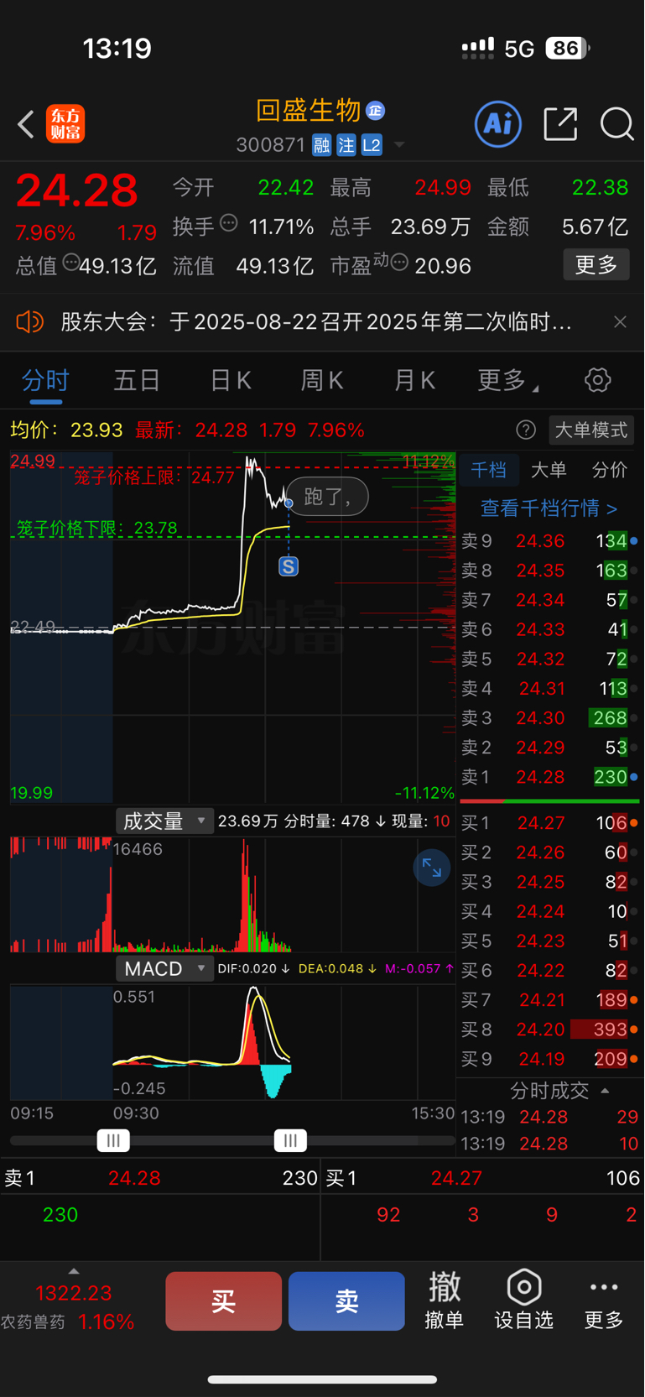
Task: Toggle 大单模式 large order mode
Action: (591, 430)
